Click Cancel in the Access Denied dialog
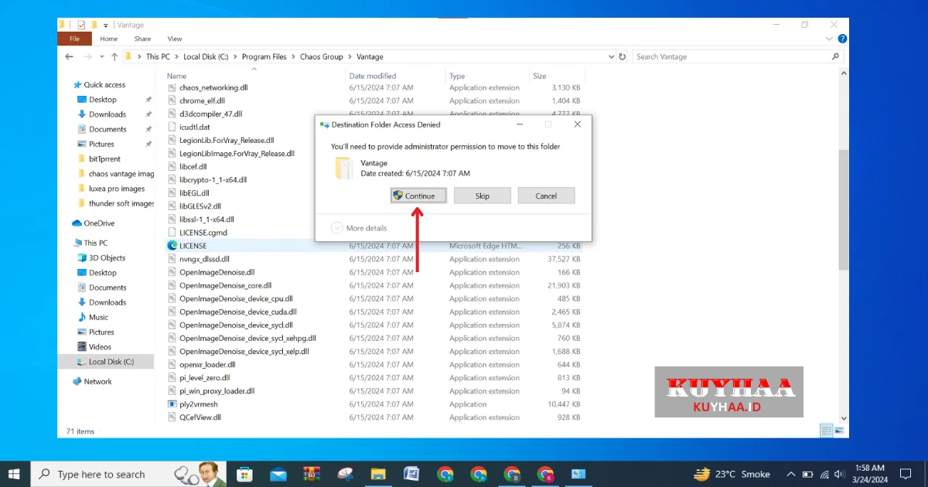The image size is (928, 487). click(546, 196)
